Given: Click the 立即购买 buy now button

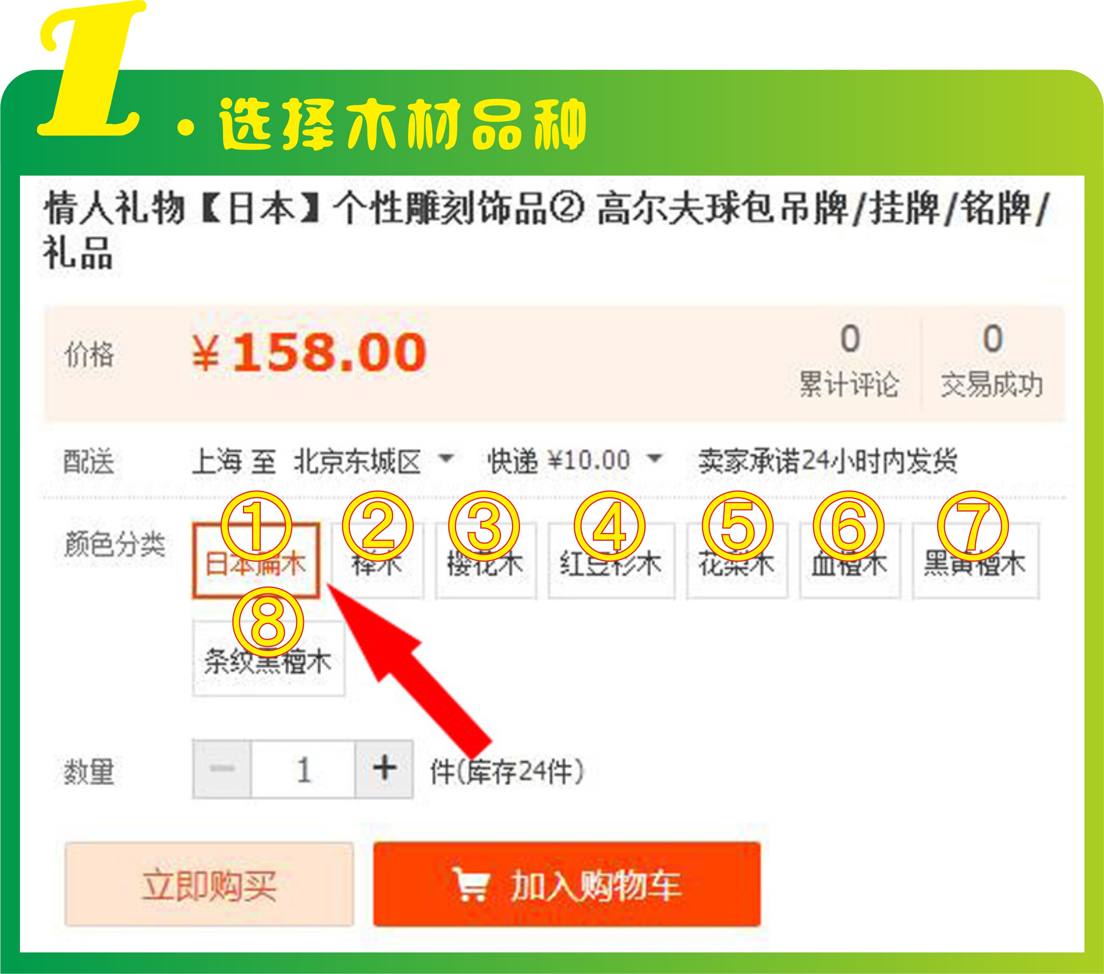Looking at the screenshot, I should point(210,884).
